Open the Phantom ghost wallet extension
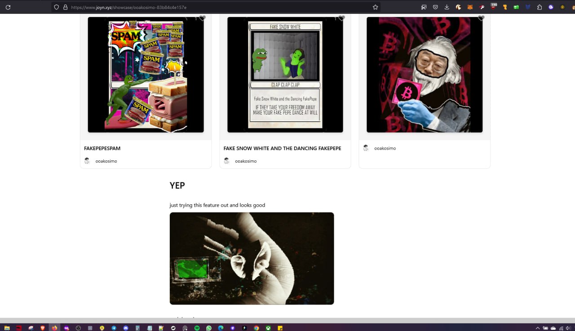Screen dimensions: 575x331 pyautogui.click(x=551, y=7)
